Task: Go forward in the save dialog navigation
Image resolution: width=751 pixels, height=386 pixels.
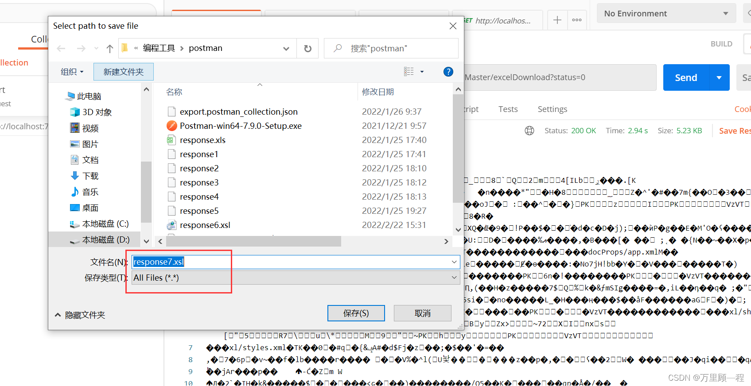Action: pyautogui.click(x=81, y=48)
